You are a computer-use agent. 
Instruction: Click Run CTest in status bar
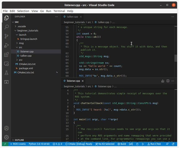(x=154, y=144)
